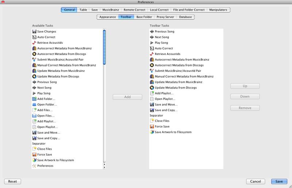Click the Reset button
Image resolution: width=292 pixels, height=188 pixels.
coord(12,181)
